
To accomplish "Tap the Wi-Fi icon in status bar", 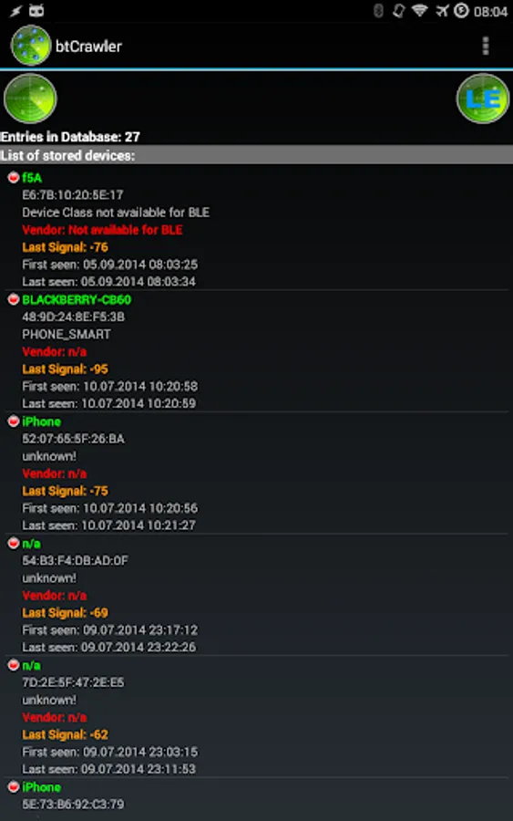I will point(419,10).
